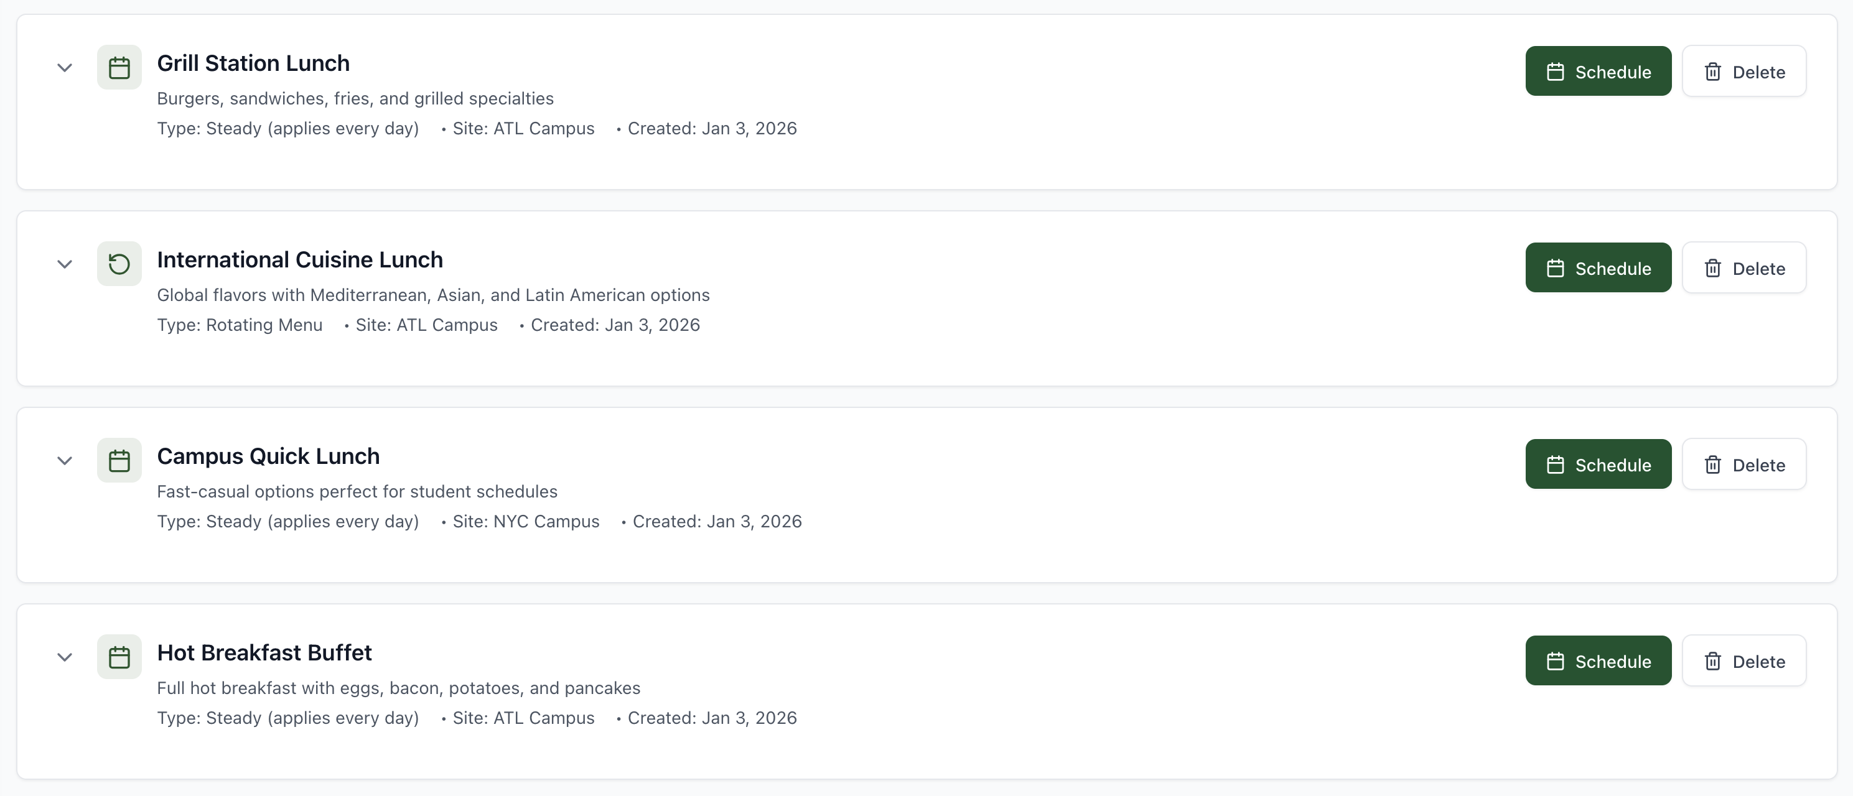Delete the Grill Station Lunch menu
The width and height of the screenshot is (1853, 796).
click(1744, 71)
